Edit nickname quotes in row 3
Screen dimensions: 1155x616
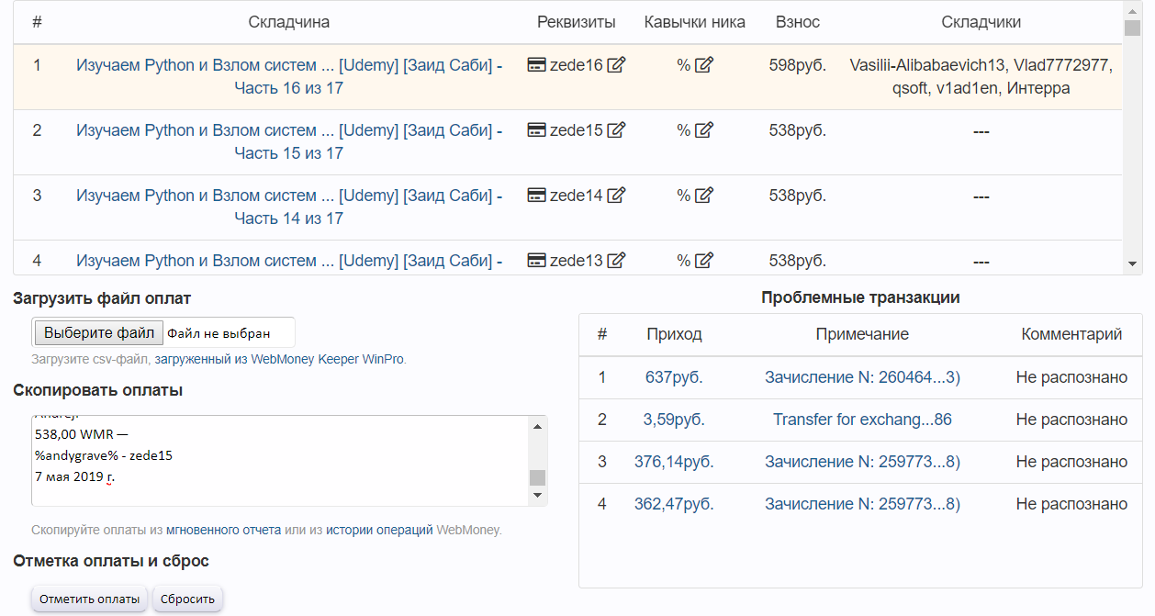[x=704, y=196]
